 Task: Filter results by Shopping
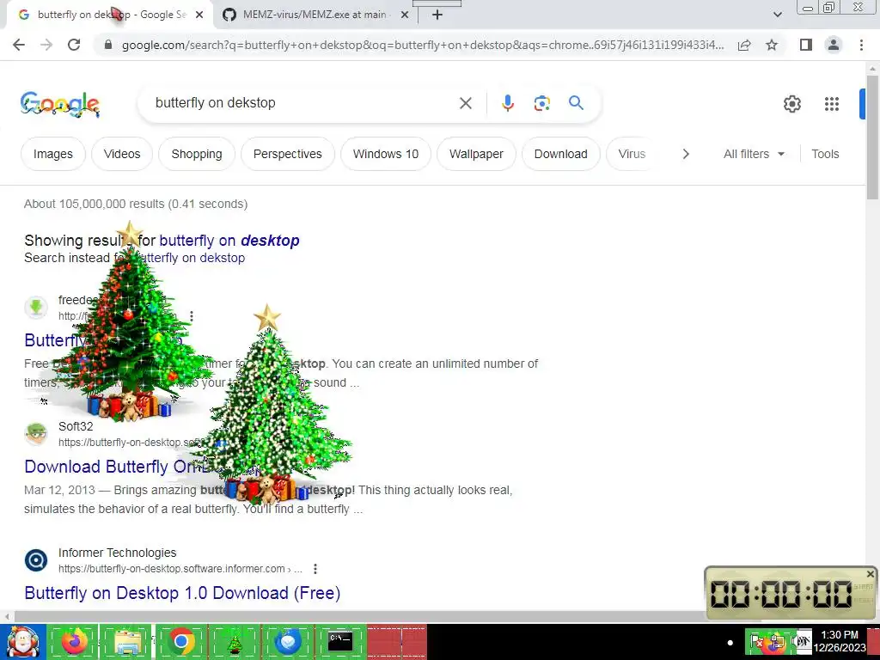click(x=197, y=154)
